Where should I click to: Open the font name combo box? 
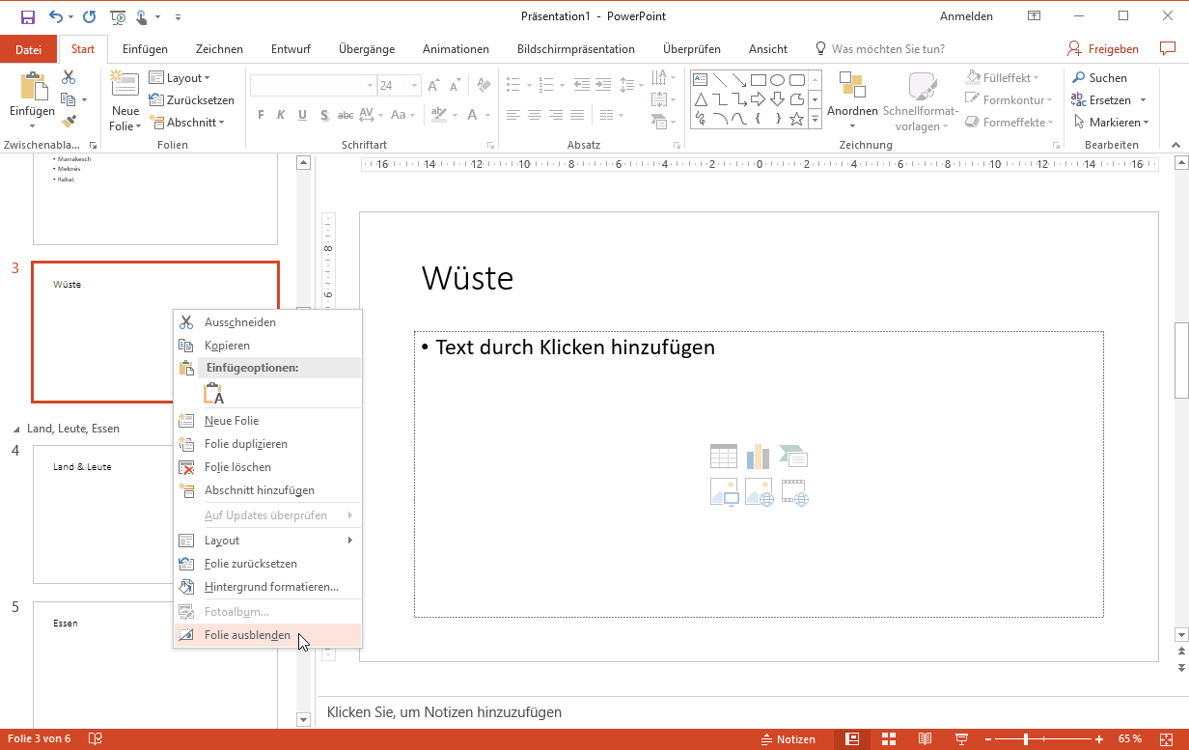click(313, 86)
